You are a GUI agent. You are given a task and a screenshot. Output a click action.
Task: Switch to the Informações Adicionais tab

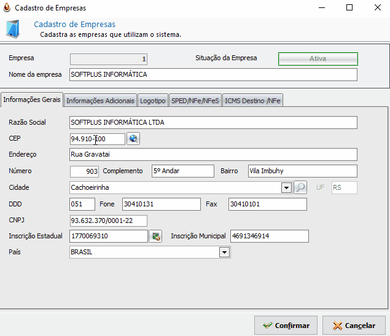pyautogui.click(x=100, y=101)
